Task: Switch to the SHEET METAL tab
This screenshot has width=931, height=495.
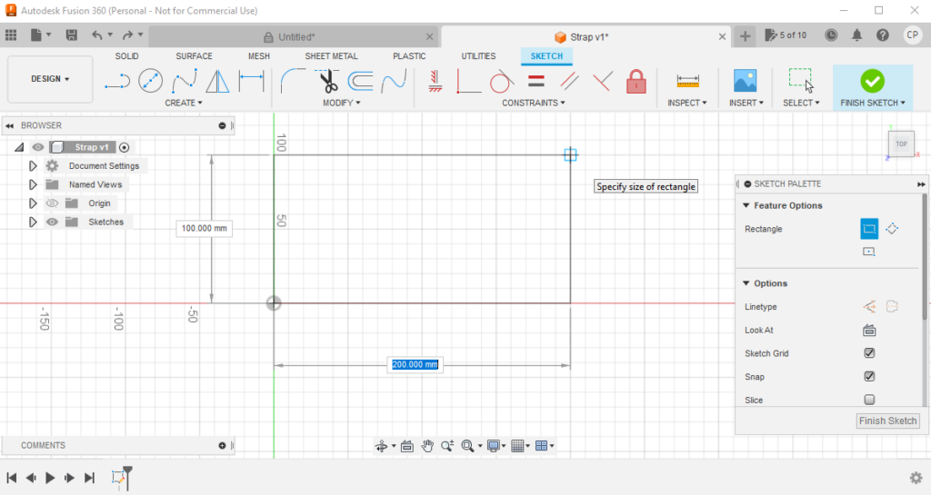Action: 331,56
